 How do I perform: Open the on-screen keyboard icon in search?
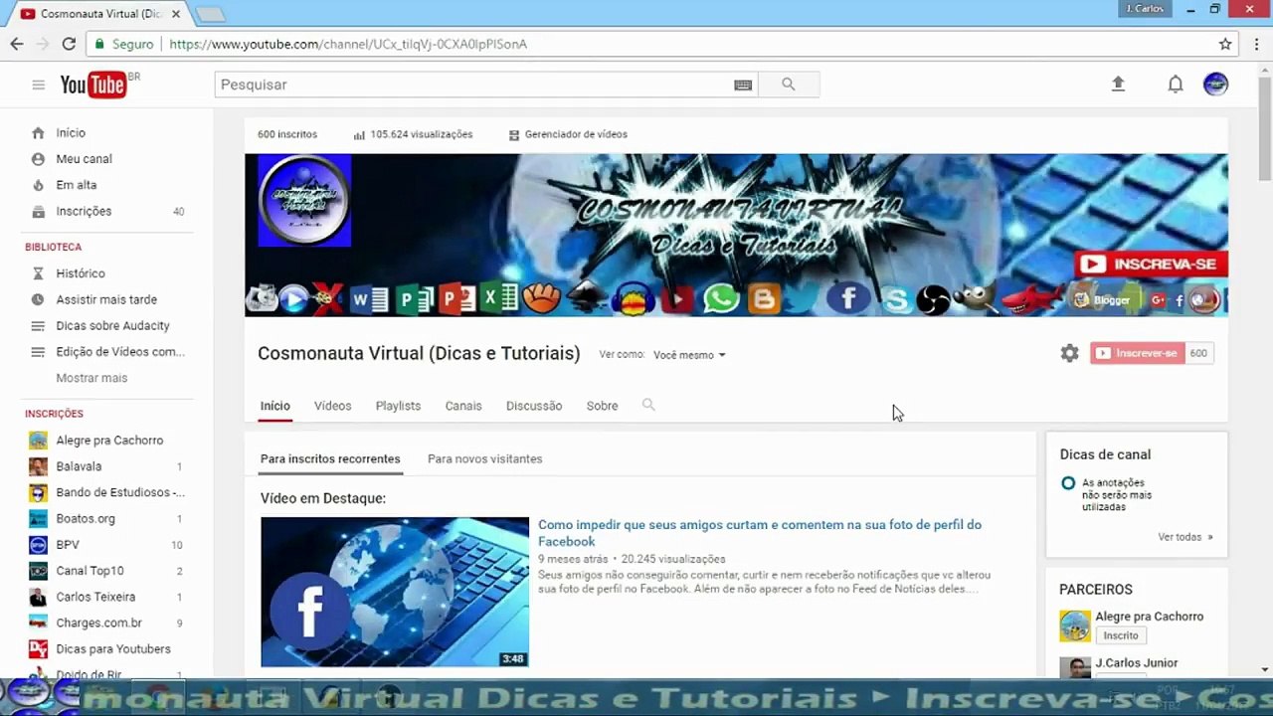pos(743,85)
